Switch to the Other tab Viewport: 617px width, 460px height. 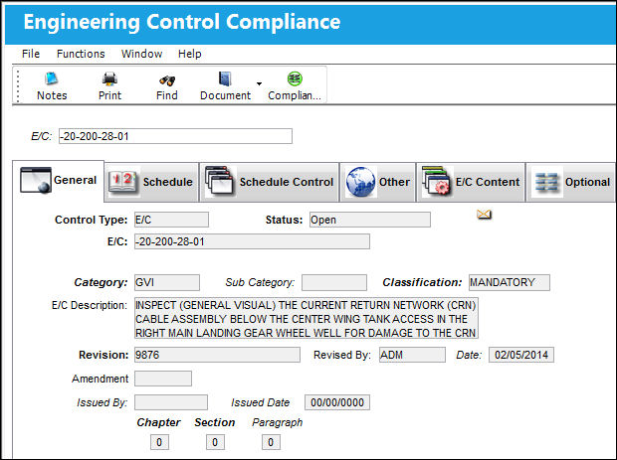click(378, 182)
